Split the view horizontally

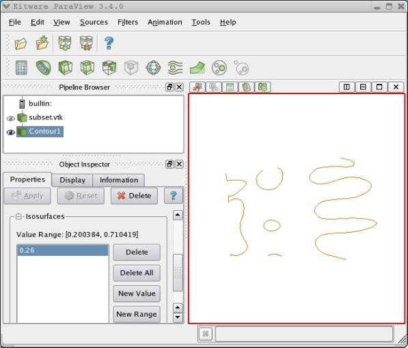point(346,87)
